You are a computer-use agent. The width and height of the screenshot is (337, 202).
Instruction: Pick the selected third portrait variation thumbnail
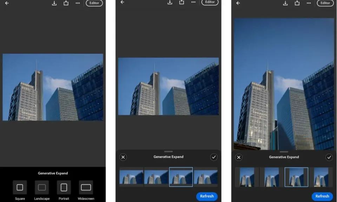(x=296, y=177)
